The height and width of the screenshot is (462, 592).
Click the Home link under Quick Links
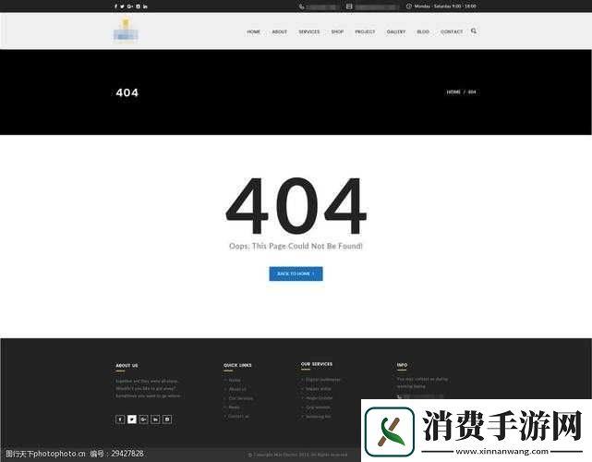click(235, 380)
